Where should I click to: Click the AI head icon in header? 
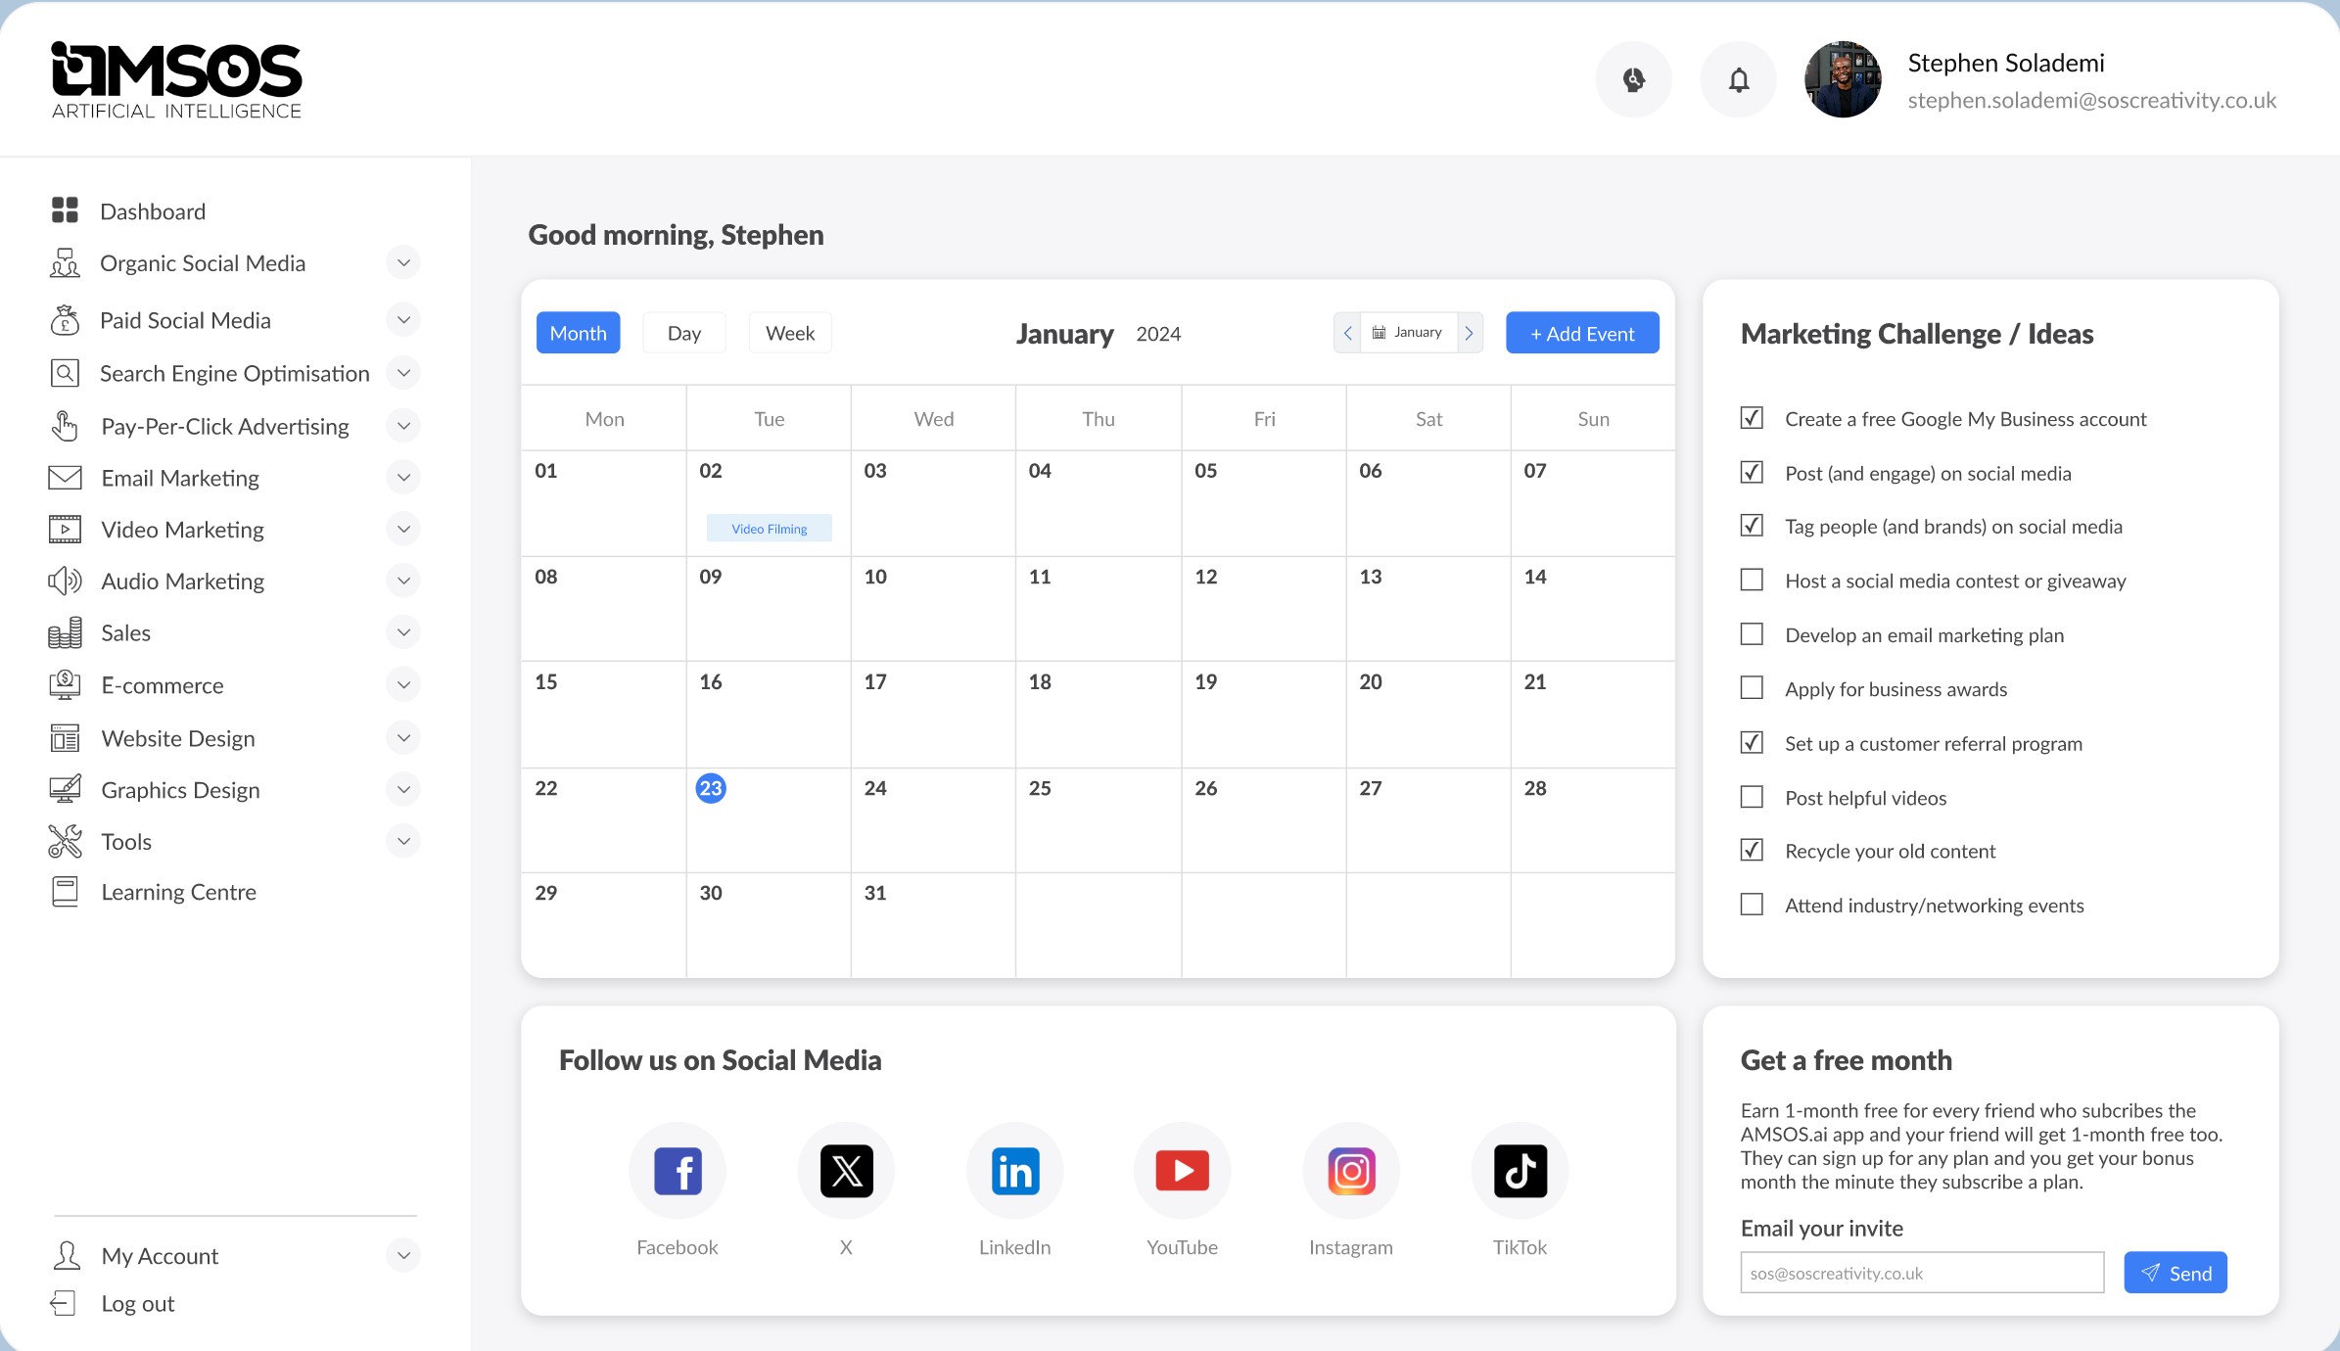point(1633,79)
